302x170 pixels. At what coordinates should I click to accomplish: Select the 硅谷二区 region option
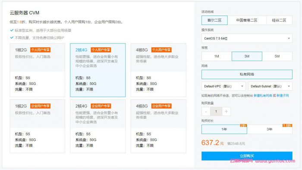(x=279, y=20)
